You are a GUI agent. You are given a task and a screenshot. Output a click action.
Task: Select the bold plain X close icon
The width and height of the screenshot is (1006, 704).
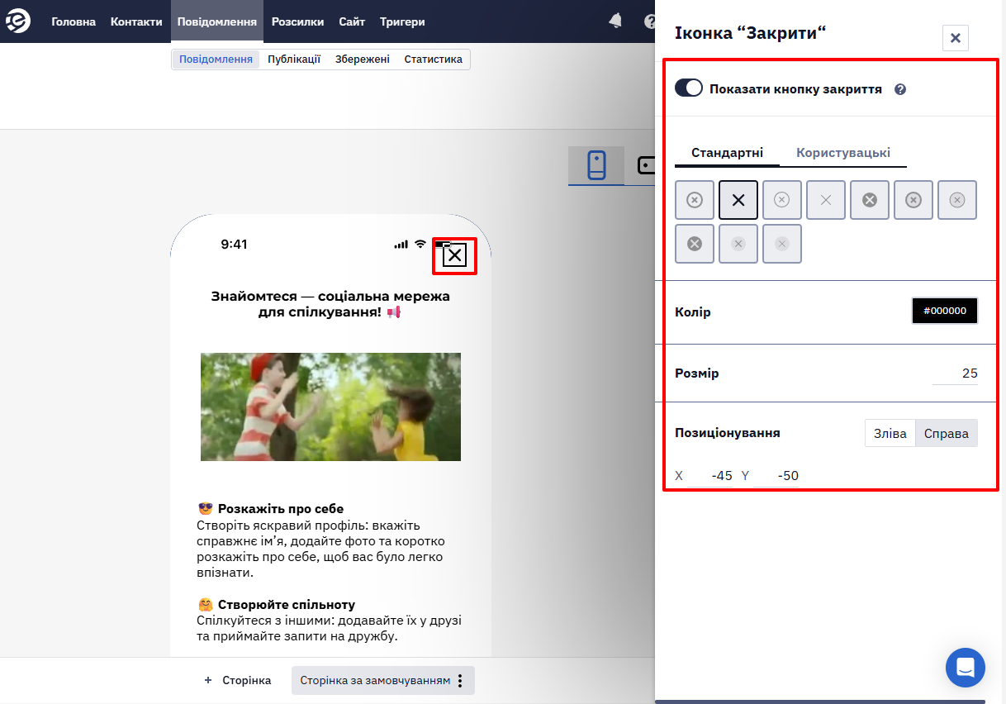(x=738, y=200)
